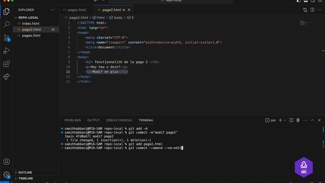Viewport: 325px width, 183px height.
Task: Open the DEBUG CONSOLE panel tab
Action: click(x=119, y=120)
